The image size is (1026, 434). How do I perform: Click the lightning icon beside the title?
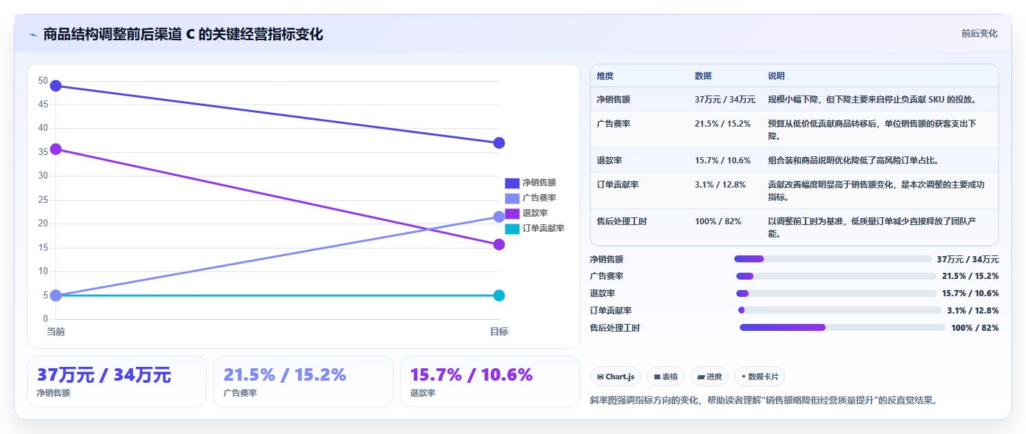click(x=33, y=35)
